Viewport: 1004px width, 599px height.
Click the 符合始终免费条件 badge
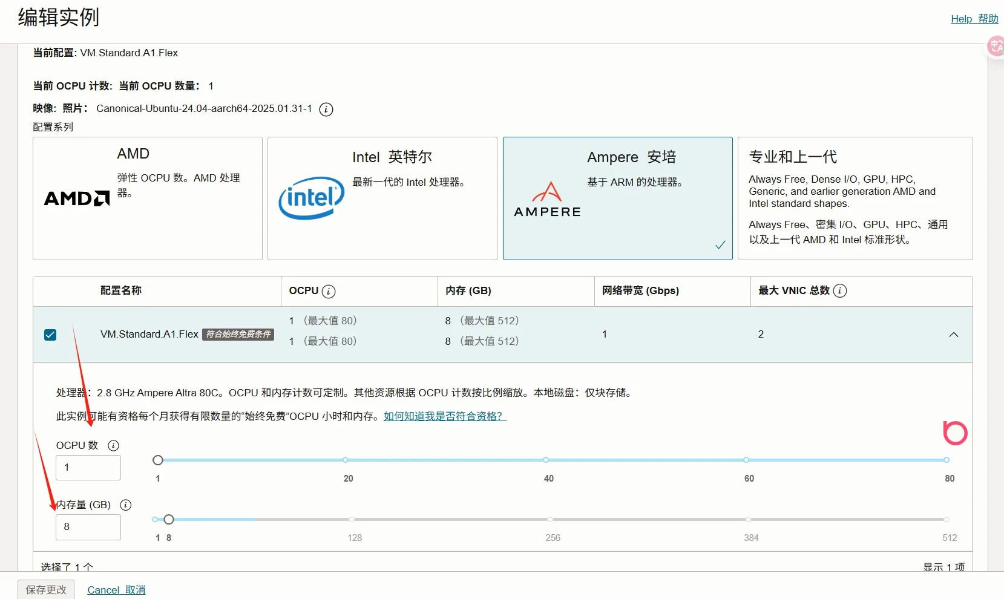point(238,334)
